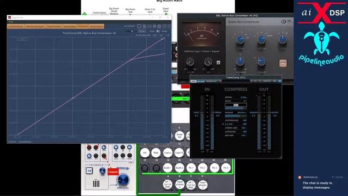Screen dimensions: 348x196
Task: Click the SSL Make Up knob
Action: [x=262, y=62]
